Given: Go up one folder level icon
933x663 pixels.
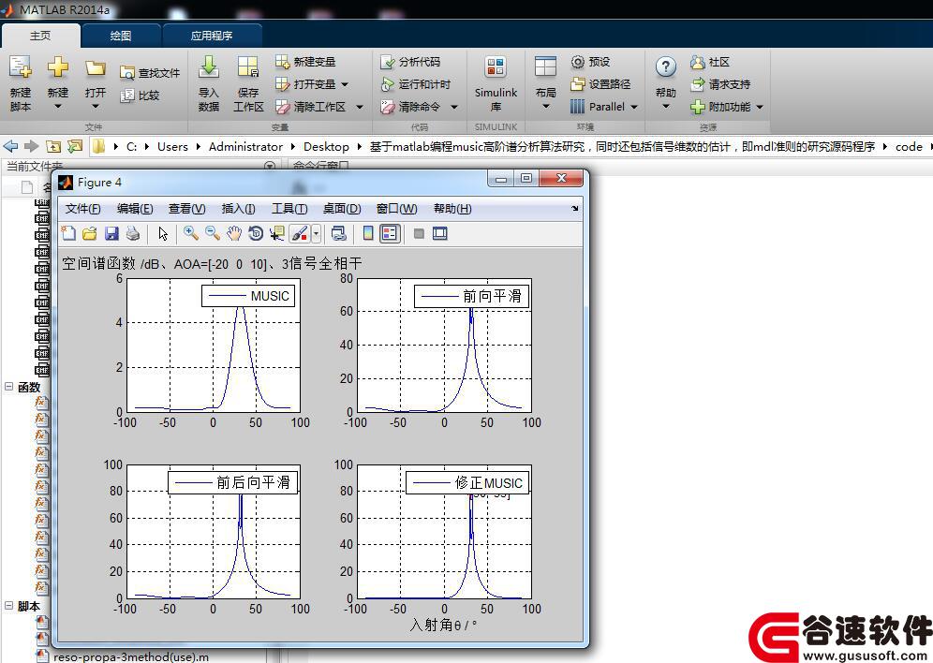Looking at the screenshot, I should click(53, 146).
